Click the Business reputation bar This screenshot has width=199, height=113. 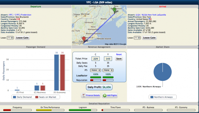pyautogui.click(x=96, y=80)
